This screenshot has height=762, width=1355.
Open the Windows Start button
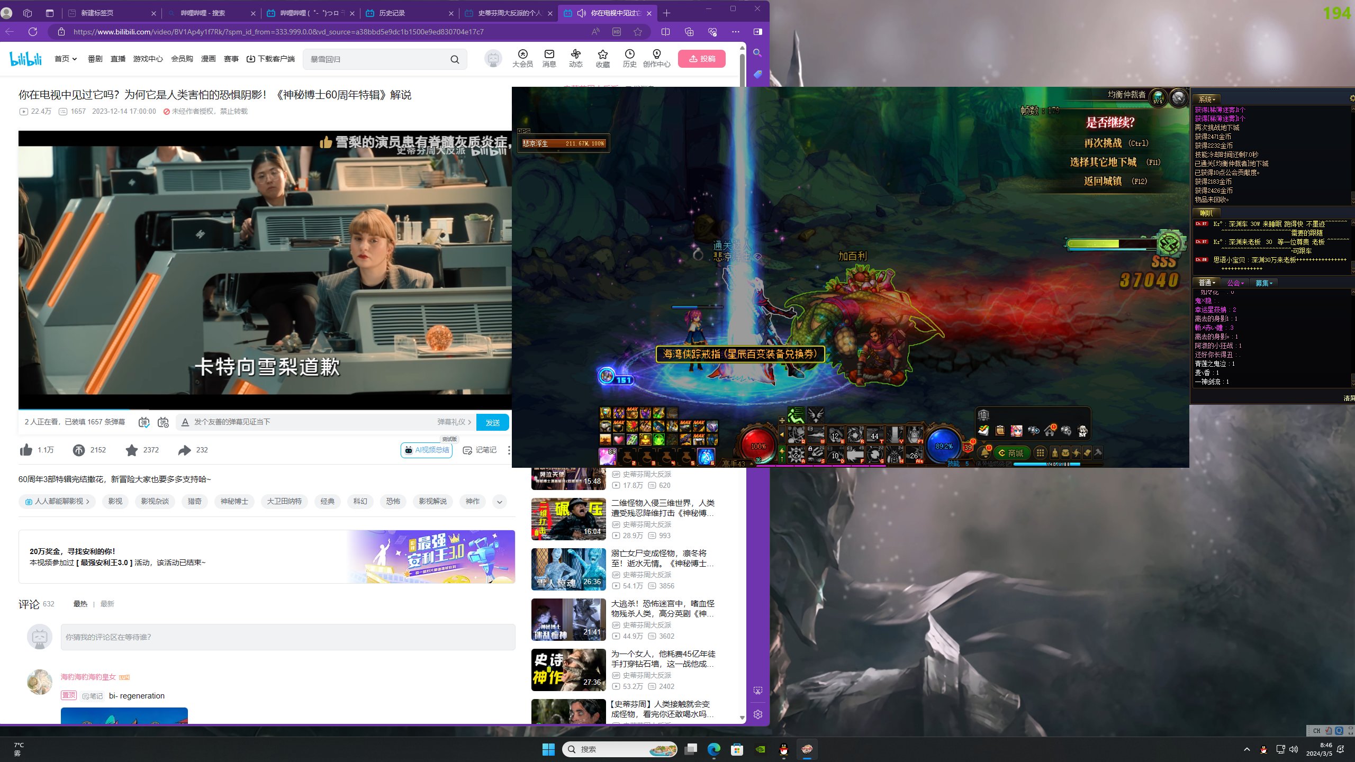[548, 749]
